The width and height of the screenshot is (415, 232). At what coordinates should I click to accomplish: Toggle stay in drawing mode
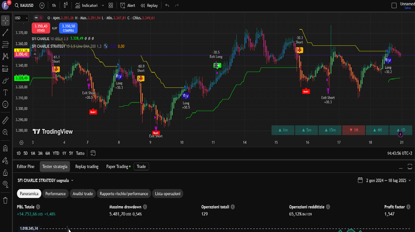coord(5,160)
